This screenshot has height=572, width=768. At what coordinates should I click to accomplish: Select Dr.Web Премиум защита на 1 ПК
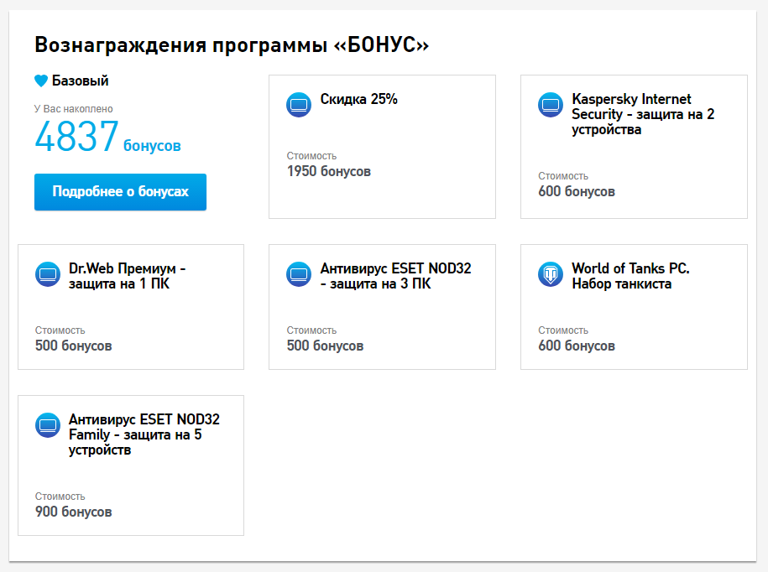(127, 276)
